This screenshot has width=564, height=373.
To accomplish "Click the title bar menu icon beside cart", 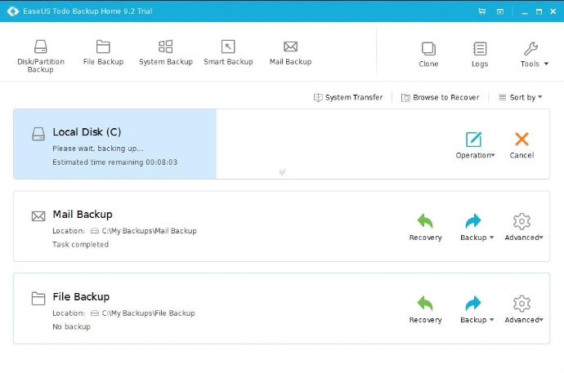I will pos(500,11).
